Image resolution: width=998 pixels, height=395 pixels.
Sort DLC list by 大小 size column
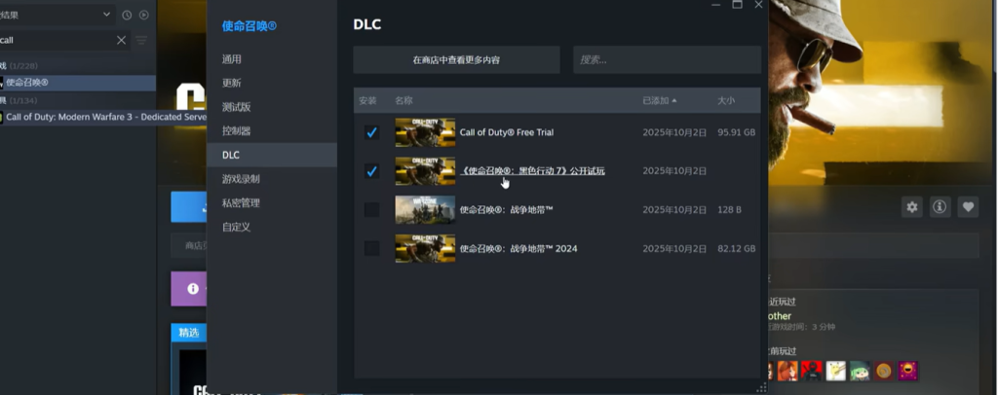[726, 100]
